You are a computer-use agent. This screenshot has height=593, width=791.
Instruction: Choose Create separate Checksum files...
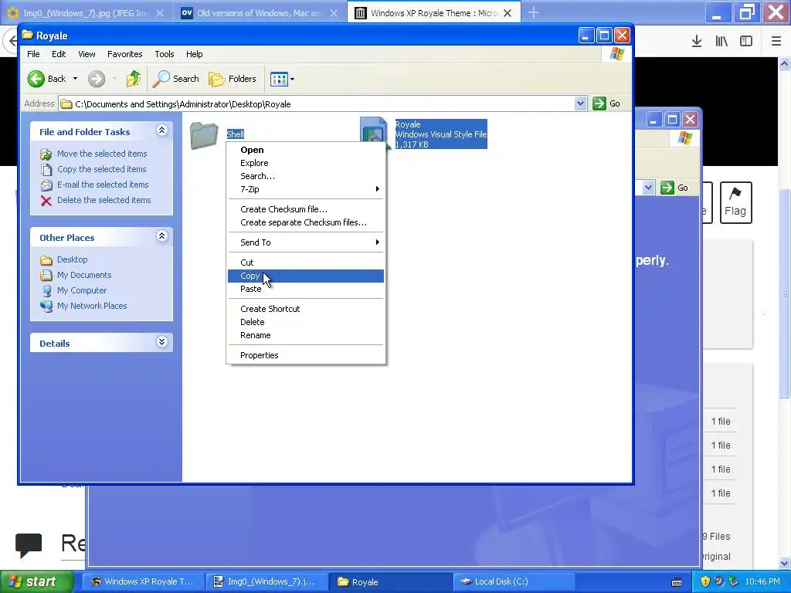pos(306,222)
